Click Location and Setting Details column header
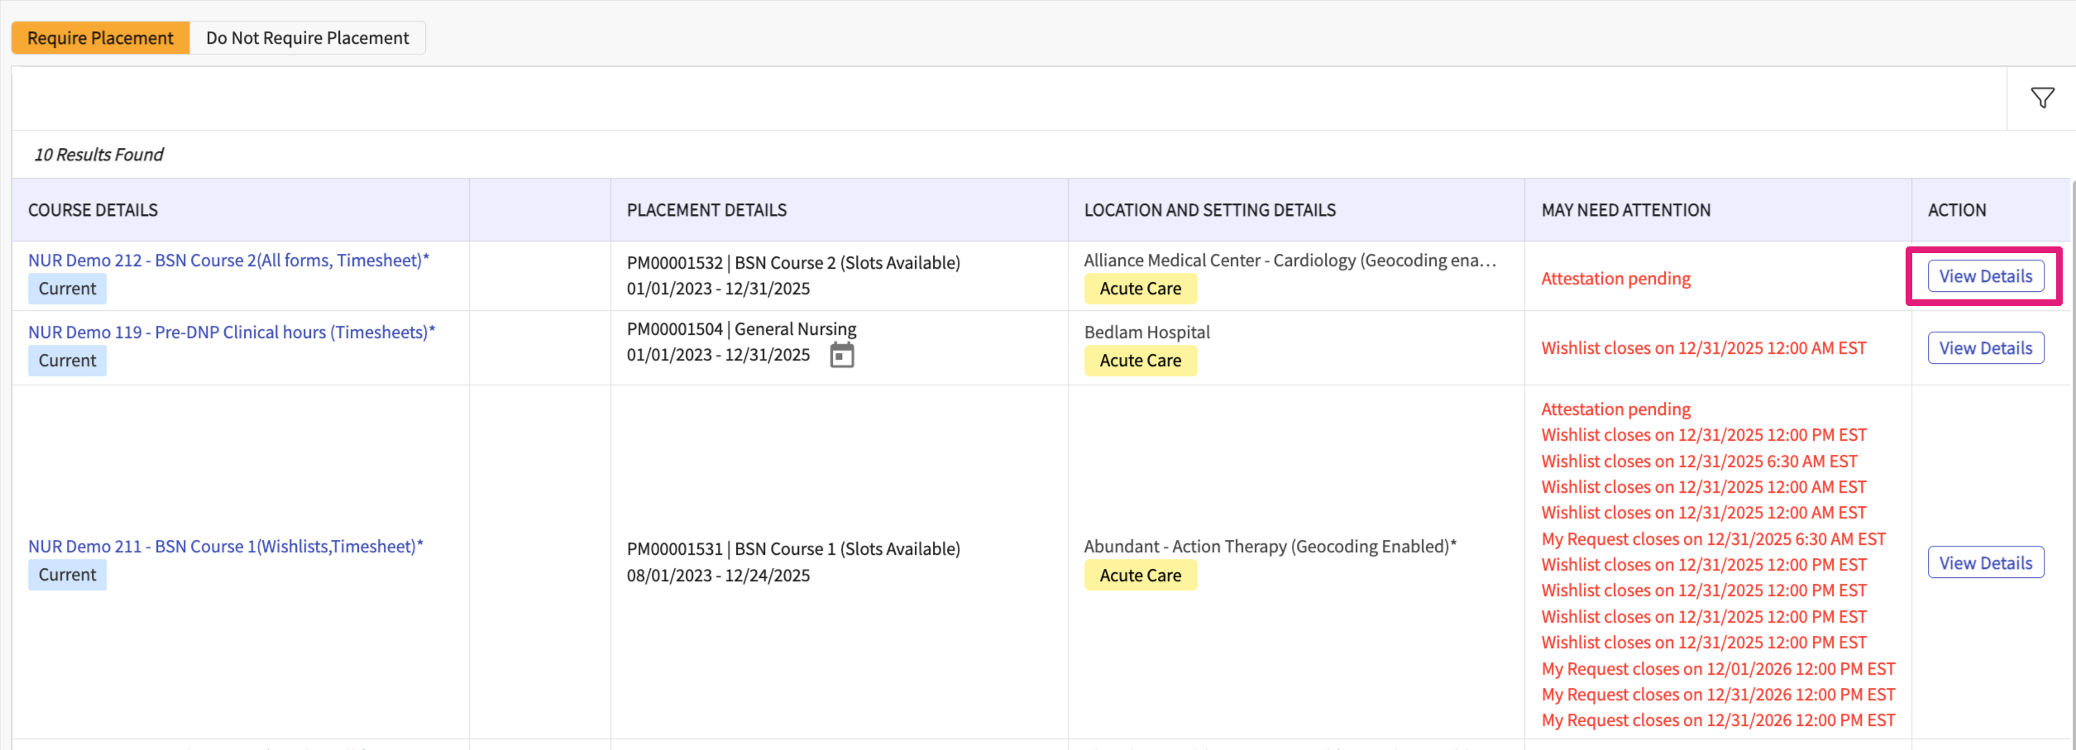The width and height of the screenshot is (2076, 750). [1209, 210]
